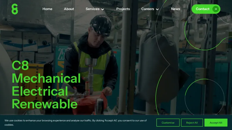Open the Projects page

(123, 9)
